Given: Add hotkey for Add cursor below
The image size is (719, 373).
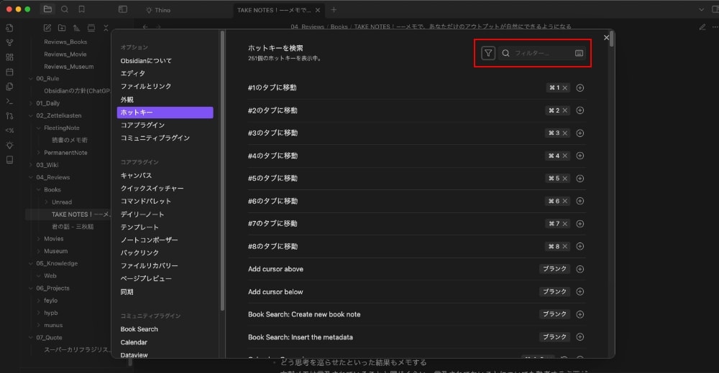Looking at the screenshot, I should 580,291.
